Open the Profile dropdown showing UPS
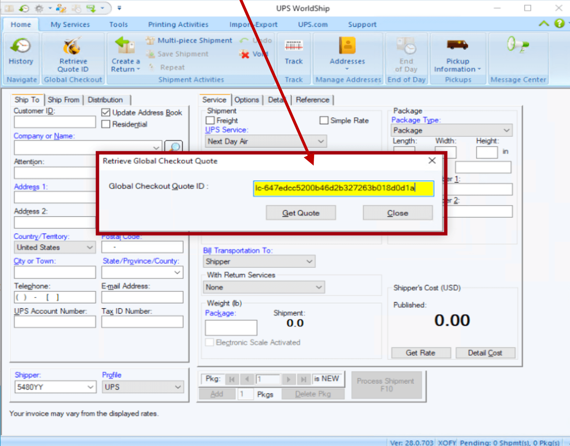The width and height of the screenshot is (570, 446). tap(143, 387)
